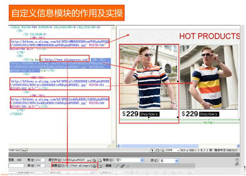Click code view scroll down arrow
The image size is (246, 176).
click(x=113, y=142)
